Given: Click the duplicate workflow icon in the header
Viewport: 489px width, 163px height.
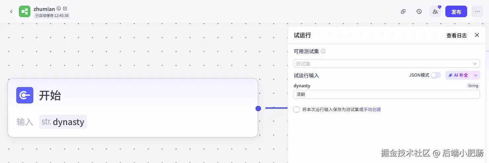Looking at the screenshot, I should click(x=403, y=12).
